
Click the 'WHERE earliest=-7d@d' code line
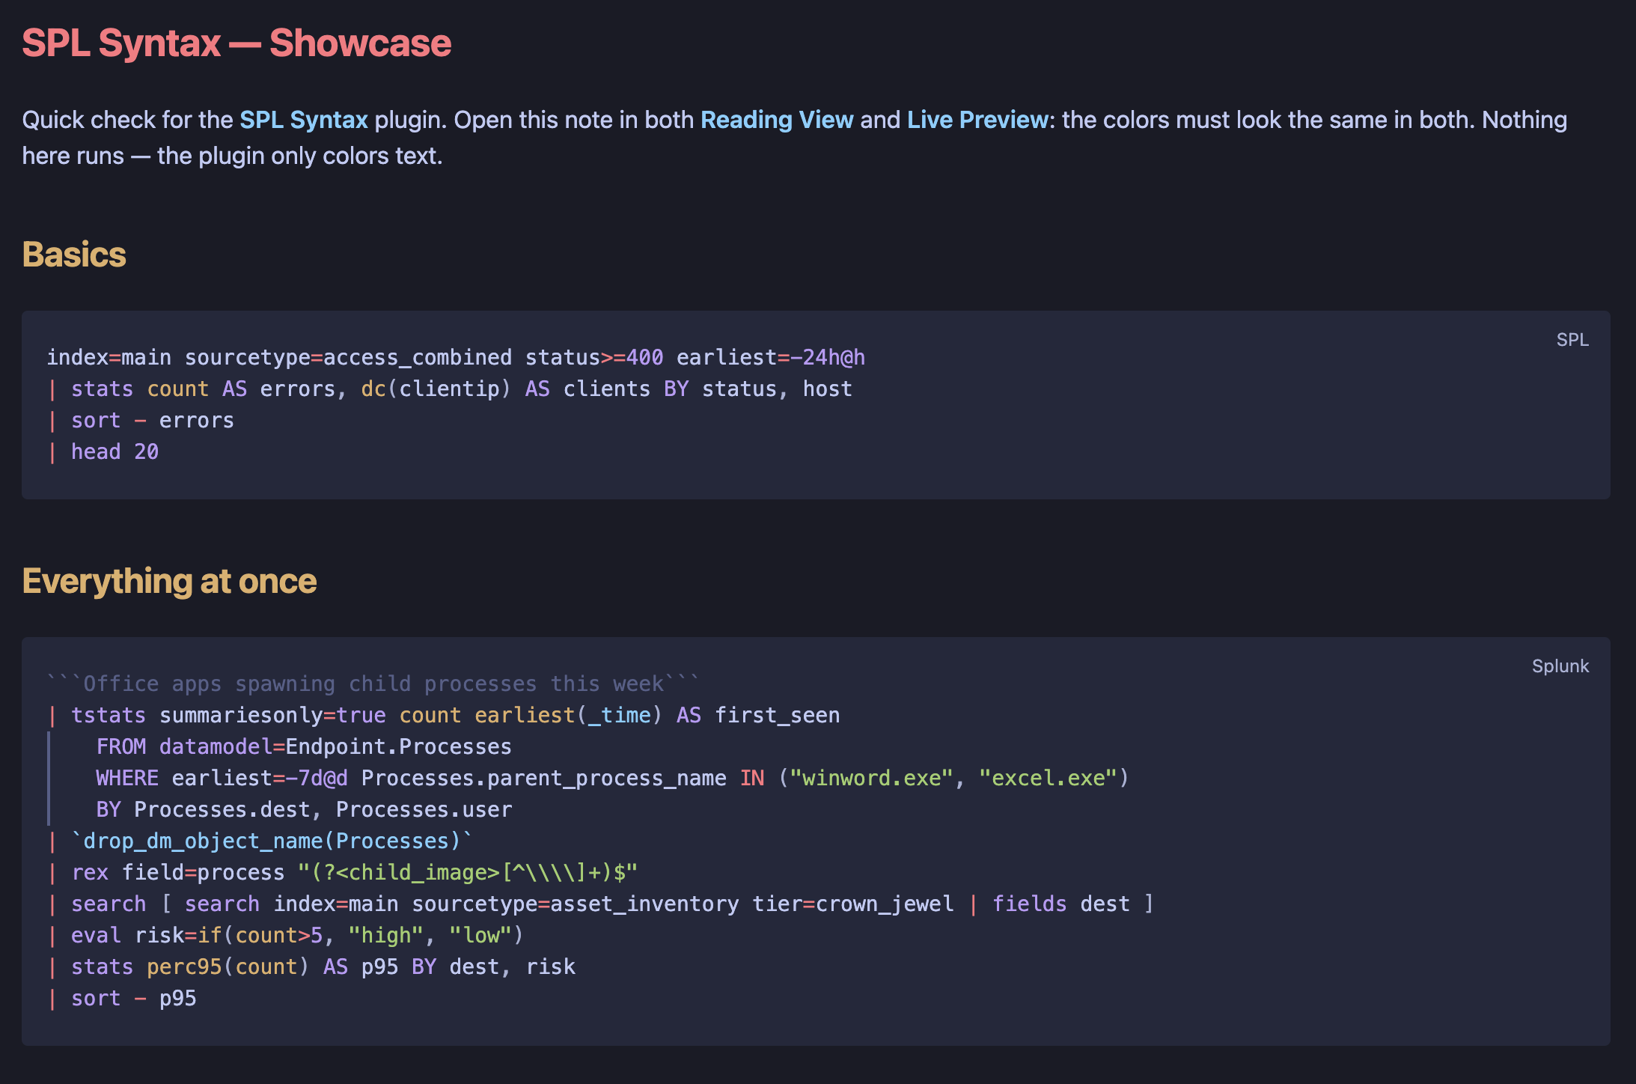point(612,778)
